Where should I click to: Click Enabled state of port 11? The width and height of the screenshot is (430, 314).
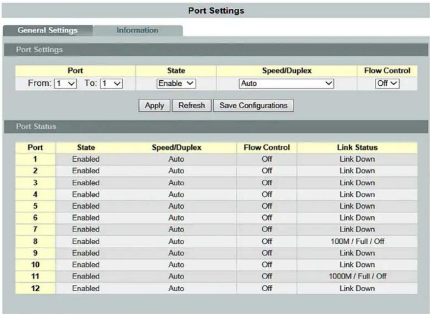[86, 277]
